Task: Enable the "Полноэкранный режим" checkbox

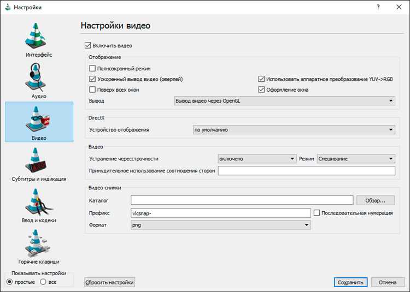Action: pos(92,69)
